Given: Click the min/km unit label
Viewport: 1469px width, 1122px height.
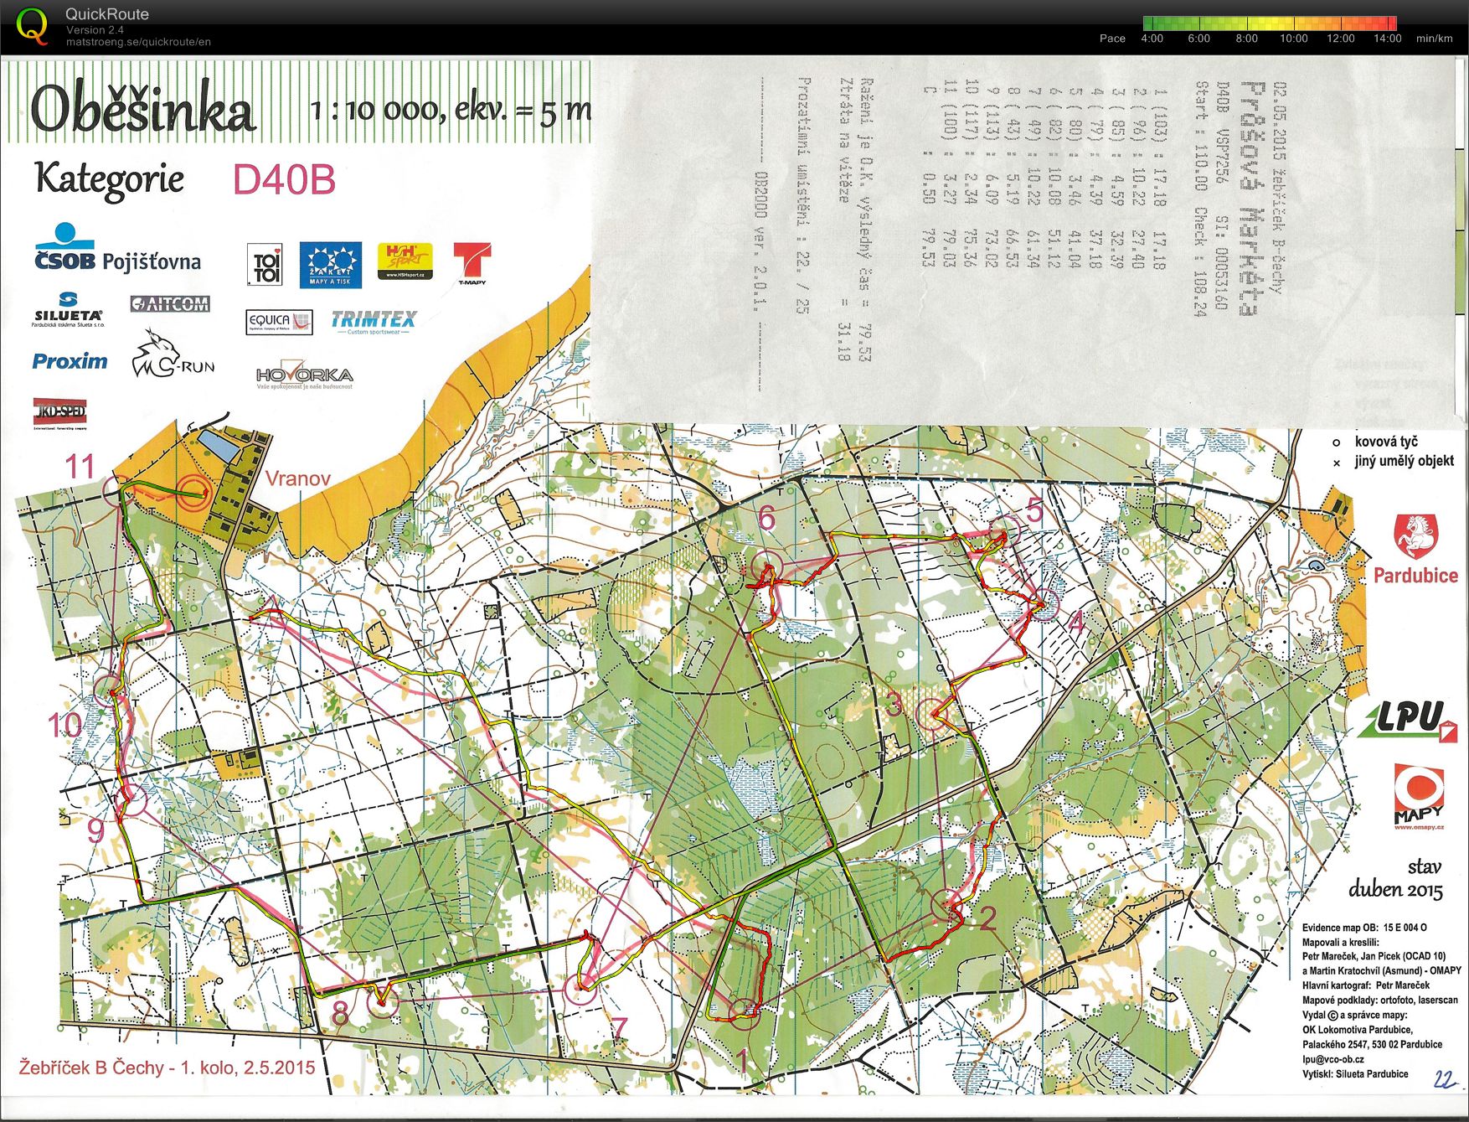Looking at the screenshot, I should coord(1434,39).
